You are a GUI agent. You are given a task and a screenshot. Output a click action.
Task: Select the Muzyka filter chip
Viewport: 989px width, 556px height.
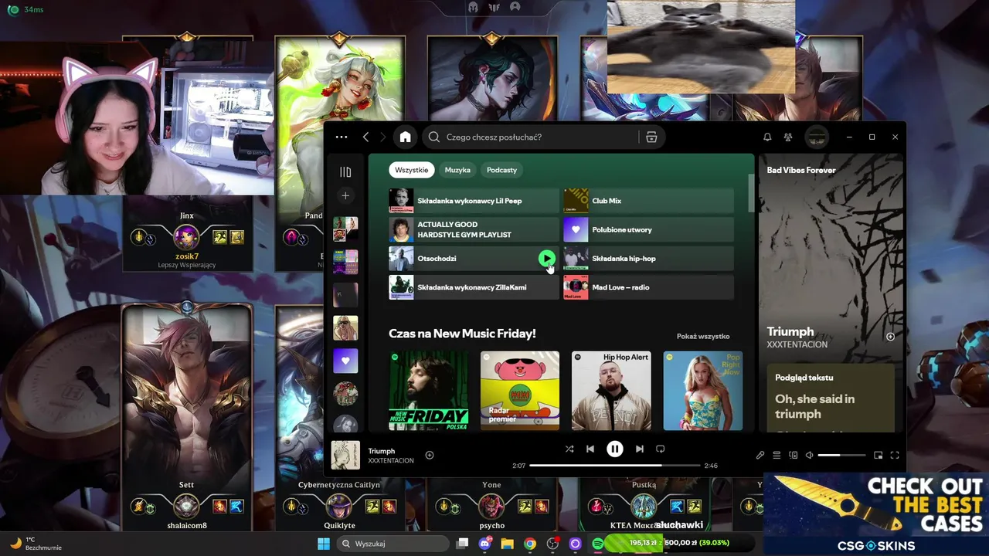[457, 170]
